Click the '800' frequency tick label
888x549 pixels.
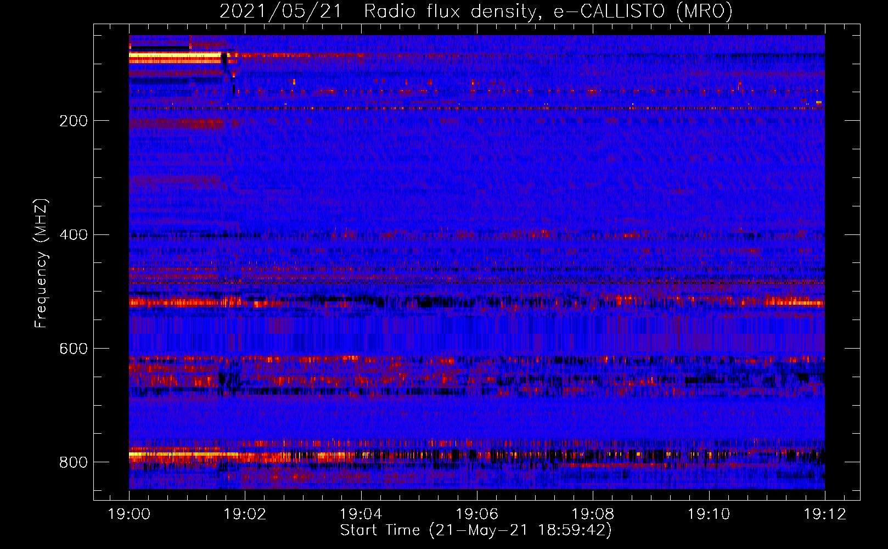click(74, 463)
